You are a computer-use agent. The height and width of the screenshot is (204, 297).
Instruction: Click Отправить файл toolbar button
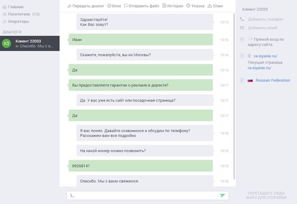tap(142, 6)
